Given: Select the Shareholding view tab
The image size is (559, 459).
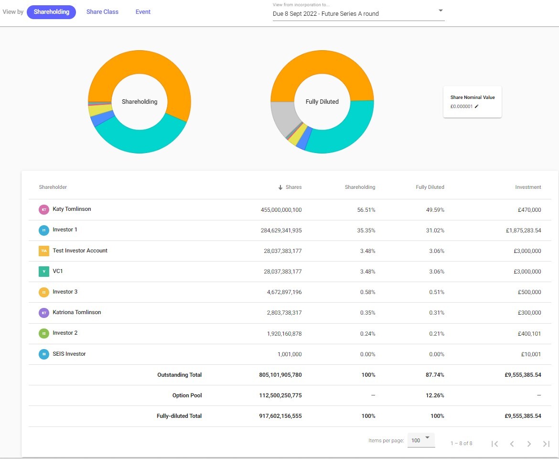Looking at the screenshot, I should point(51,12).
